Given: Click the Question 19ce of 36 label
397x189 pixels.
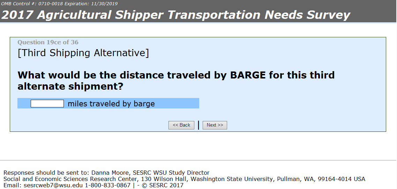Looking at the screenshot, I should pyautogui.click(x=48, y=43).
